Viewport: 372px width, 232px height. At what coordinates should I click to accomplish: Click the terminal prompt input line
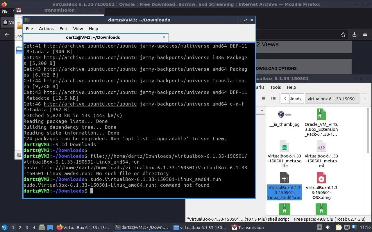point(139,191)
